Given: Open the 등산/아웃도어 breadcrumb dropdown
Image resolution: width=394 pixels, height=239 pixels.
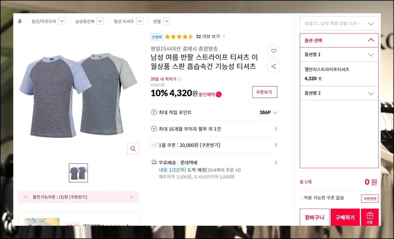Looking at the screenshot, I should point(62,21).
